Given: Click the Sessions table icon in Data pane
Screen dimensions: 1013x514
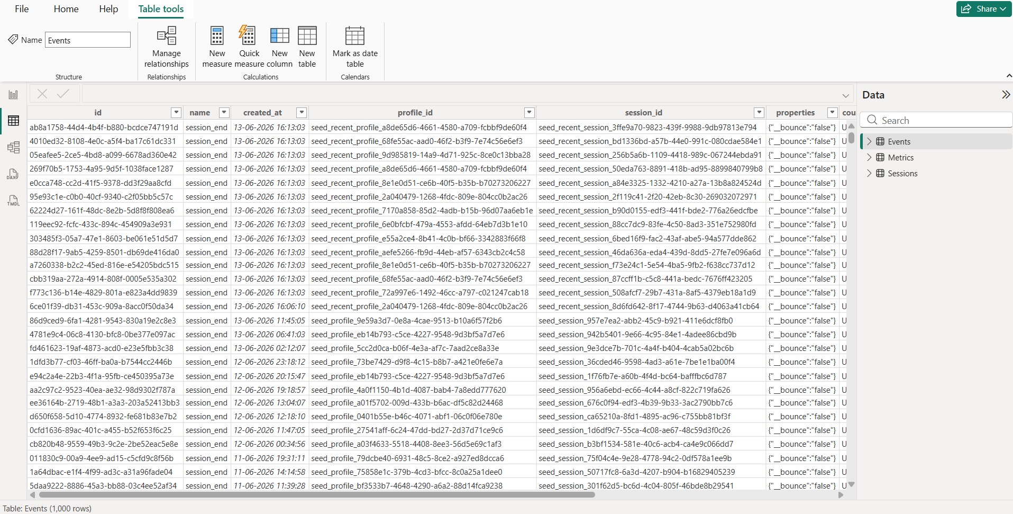Looking at the screenshot, I should point(880,173).
